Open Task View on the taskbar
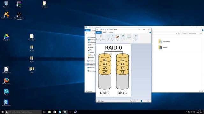This screenshot has width=204, height=114. (x=44, y=112)
